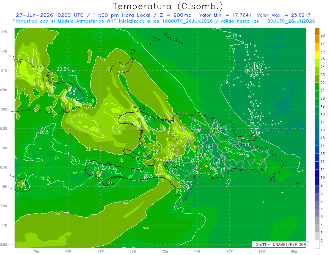Click the '18N' latitude axis label
The image size is (330, 255).
click(4, 187)
